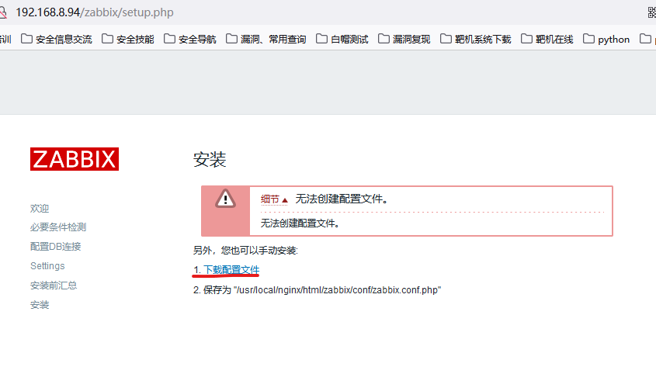Open the 漏洞复现 bookmark folder
This screenshot has width=656, height=367.
404,40
